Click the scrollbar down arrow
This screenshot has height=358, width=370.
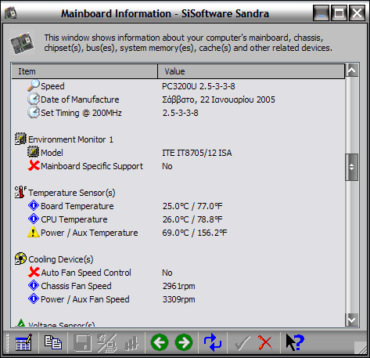[x=352, y=320]
